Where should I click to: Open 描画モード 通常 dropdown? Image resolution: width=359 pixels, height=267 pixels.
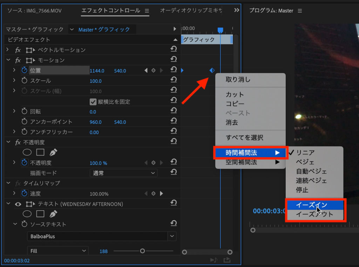tap(123, 173)
